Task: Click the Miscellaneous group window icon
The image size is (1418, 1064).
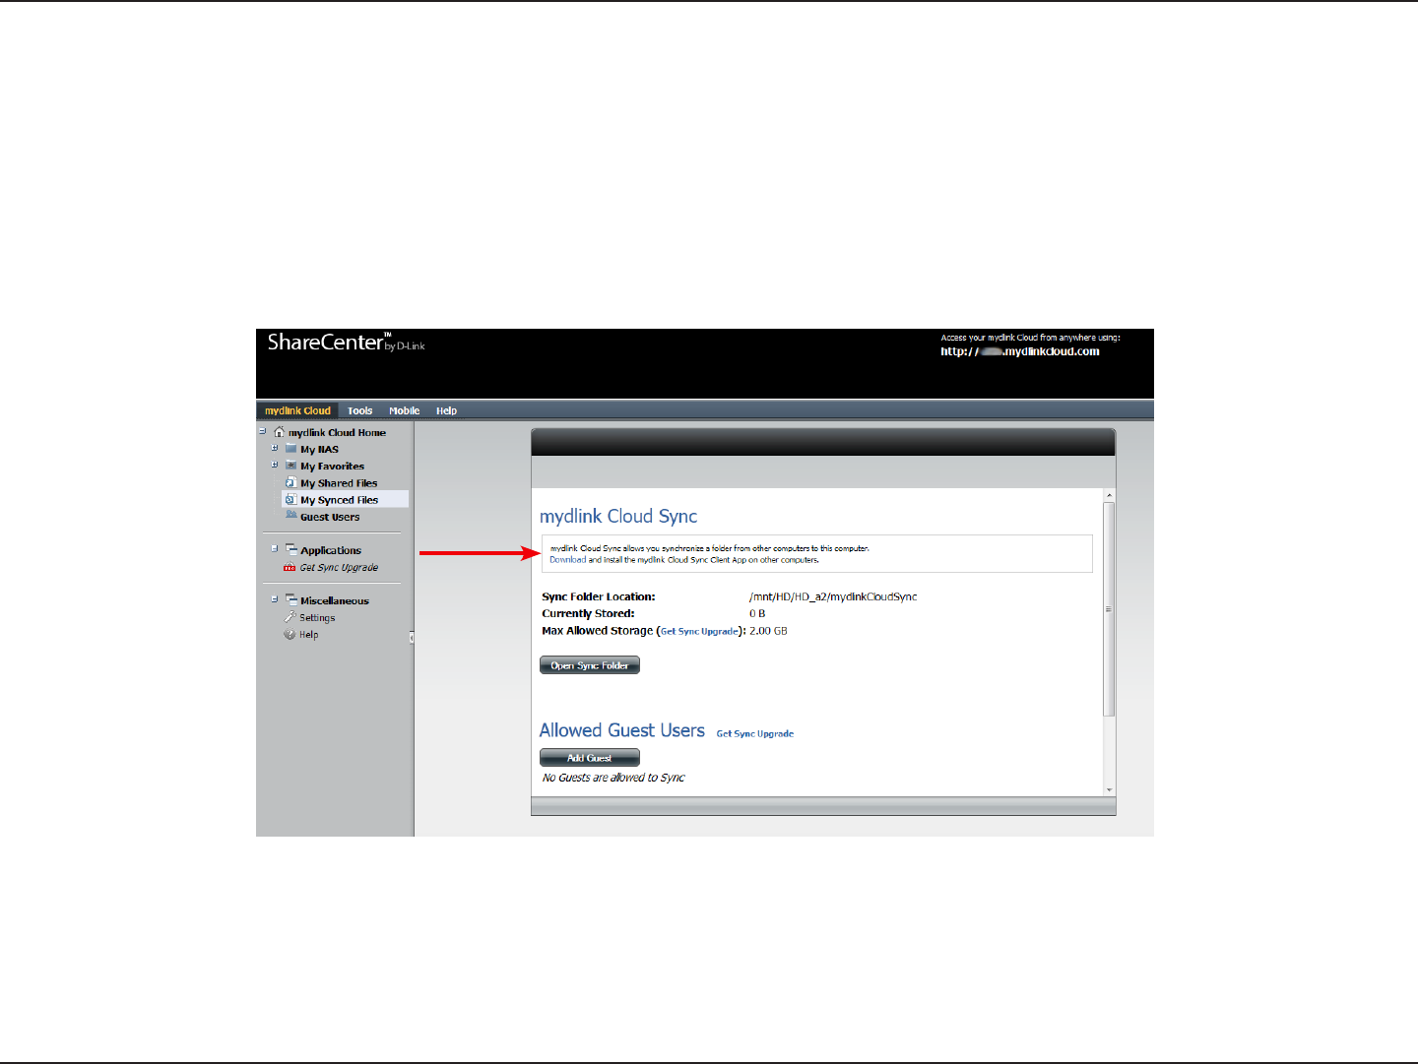Action: 291,599
